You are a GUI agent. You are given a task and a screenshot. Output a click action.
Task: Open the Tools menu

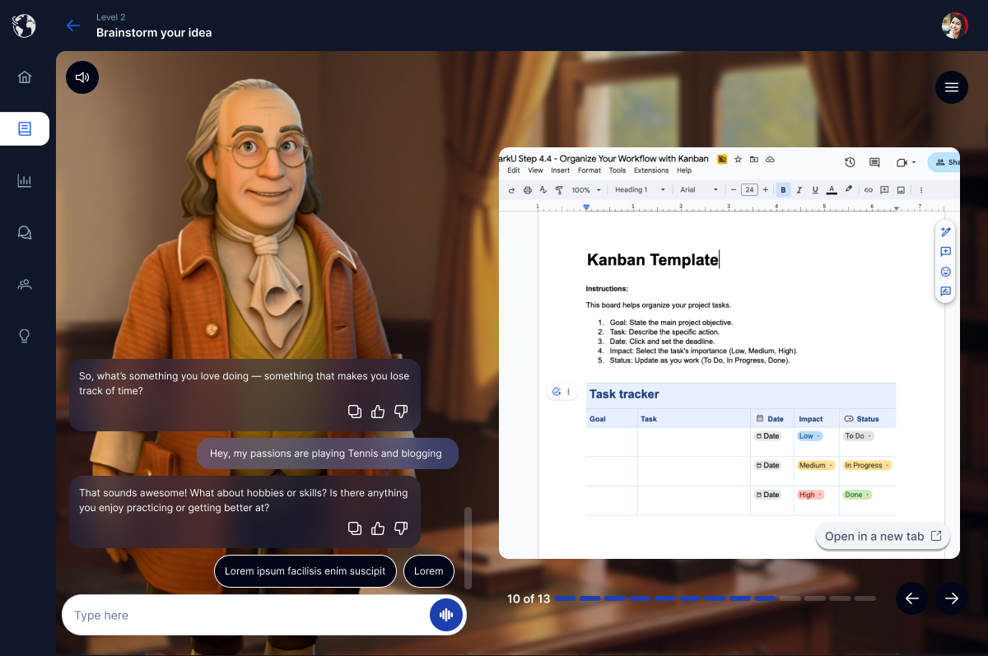tap(617, 170)
